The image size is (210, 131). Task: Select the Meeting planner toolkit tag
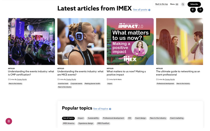pyautogui.click(x=92, y=84)
